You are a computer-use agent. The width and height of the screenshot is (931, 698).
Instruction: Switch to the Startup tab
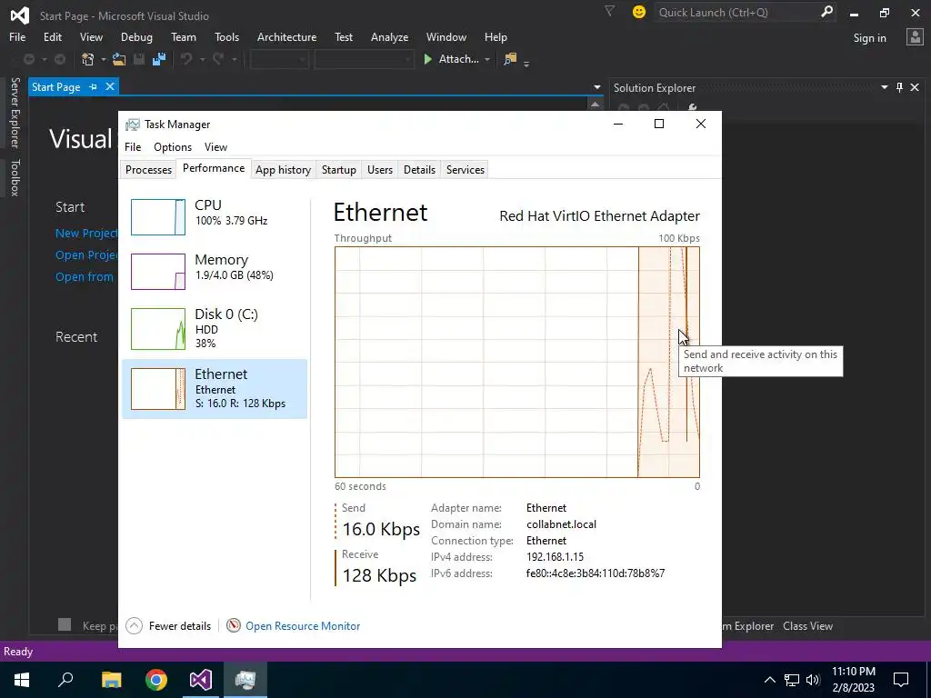(338, 170)
